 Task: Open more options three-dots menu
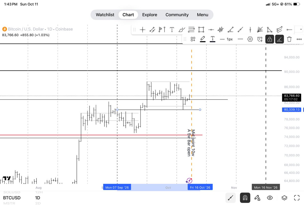pyautogui.click(x=299, y=39)
